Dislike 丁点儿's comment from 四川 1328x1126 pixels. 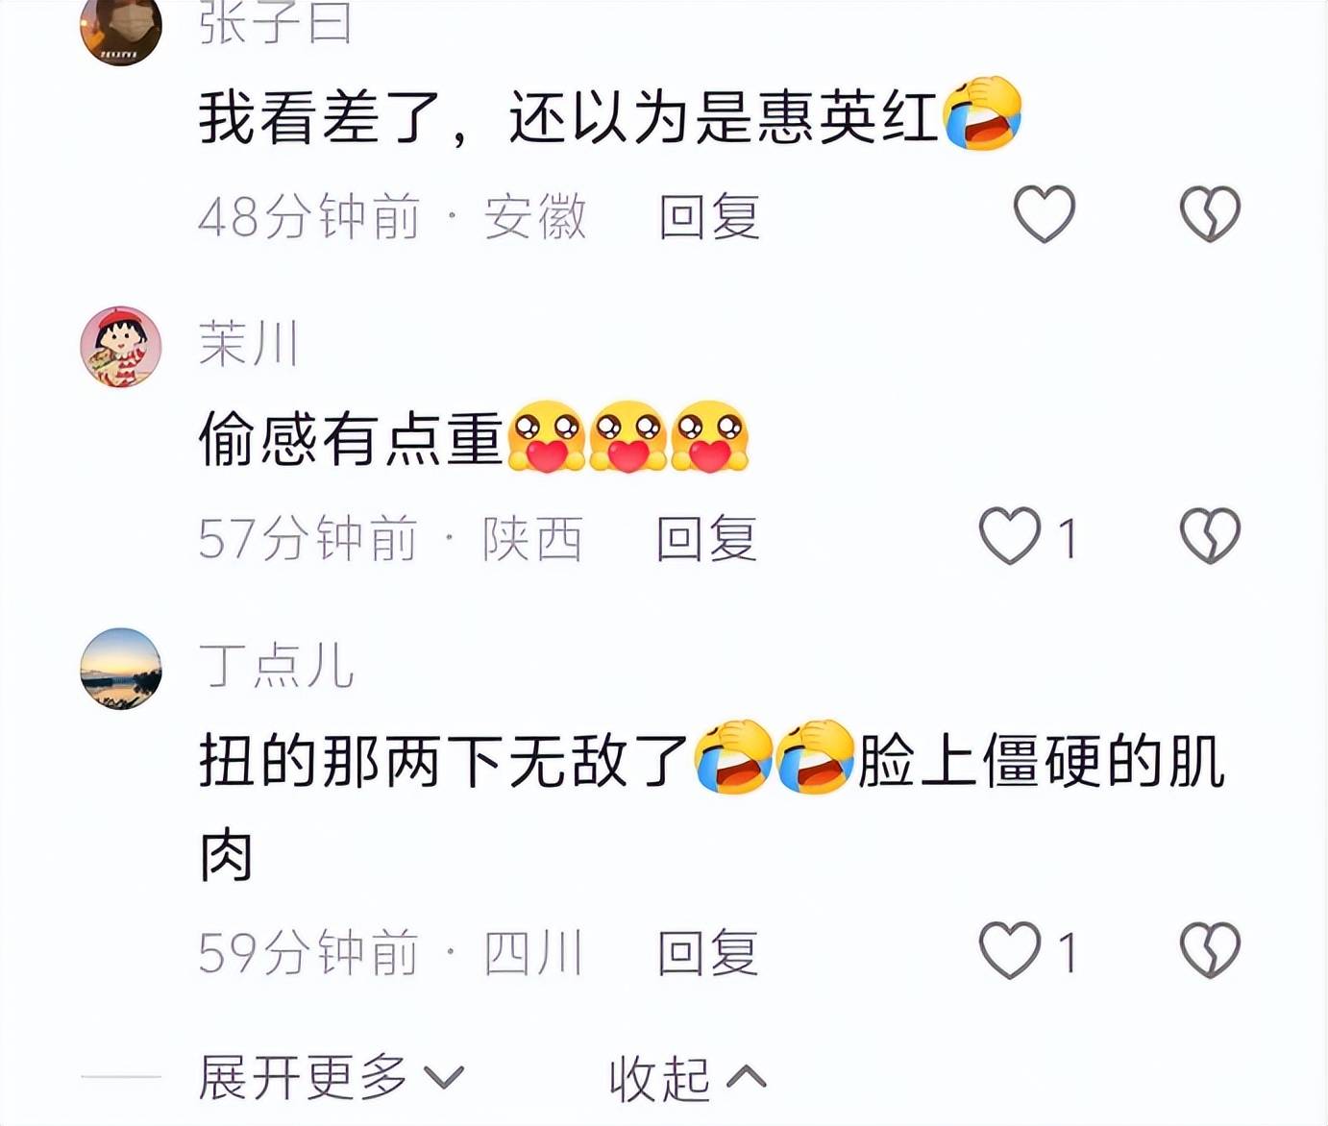pyautogui.click(x=1210, y=950)
